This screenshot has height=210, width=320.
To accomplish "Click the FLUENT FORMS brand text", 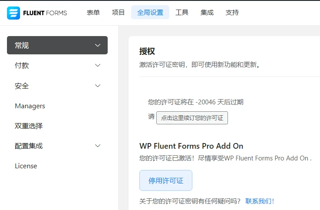I will 45,13.
